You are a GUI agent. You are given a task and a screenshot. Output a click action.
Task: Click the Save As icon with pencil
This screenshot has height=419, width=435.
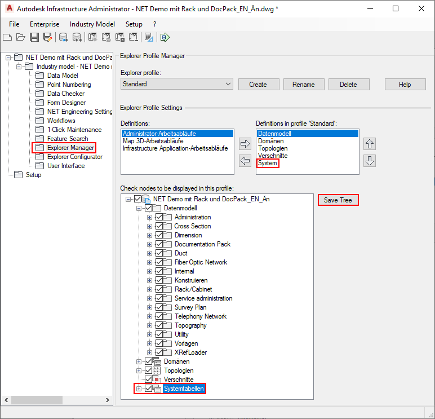pyautogui.click(x=48, y=37)
